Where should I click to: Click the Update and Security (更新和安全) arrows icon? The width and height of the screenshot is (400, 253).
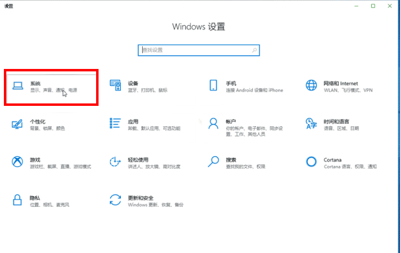click(115, 200)
